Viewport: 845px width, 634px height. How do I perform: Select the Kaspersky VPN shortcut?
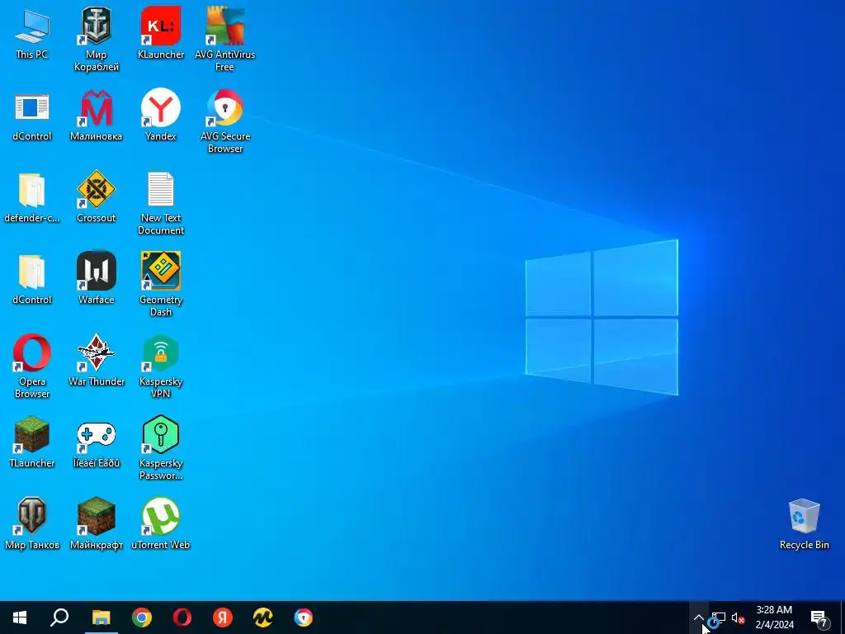(x=161, y=367)
